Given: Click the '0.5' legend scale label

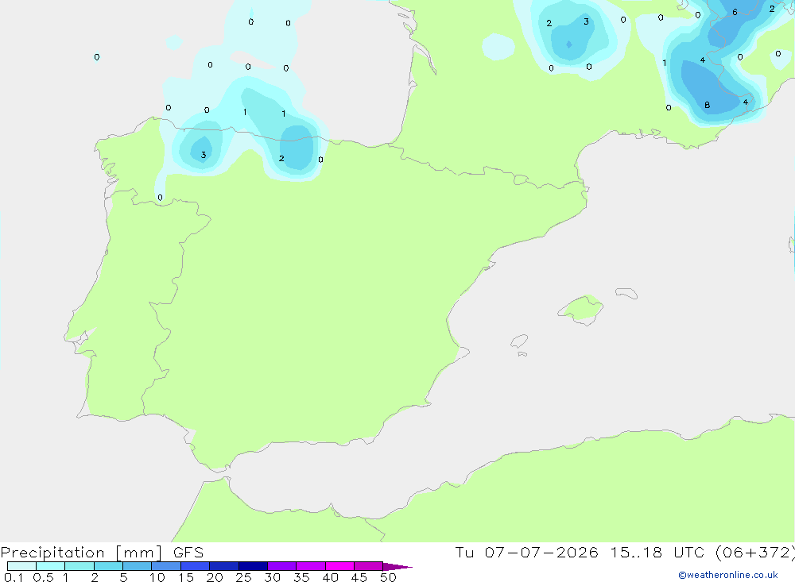Looking at the screenshot, I should 43,577.
